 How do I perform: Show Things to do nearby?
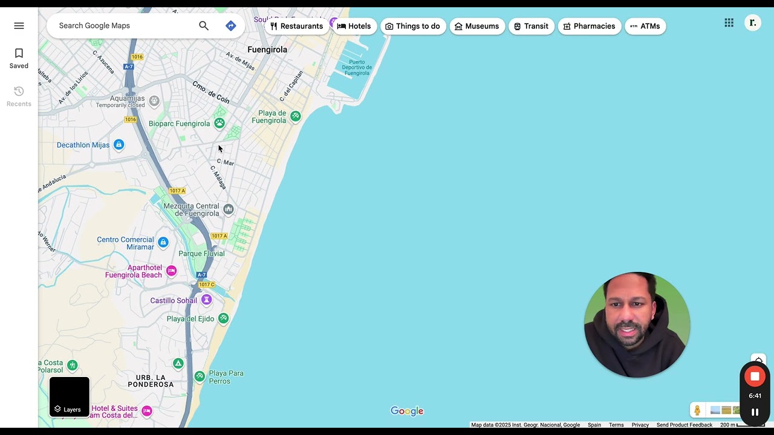tap(413, 26)
